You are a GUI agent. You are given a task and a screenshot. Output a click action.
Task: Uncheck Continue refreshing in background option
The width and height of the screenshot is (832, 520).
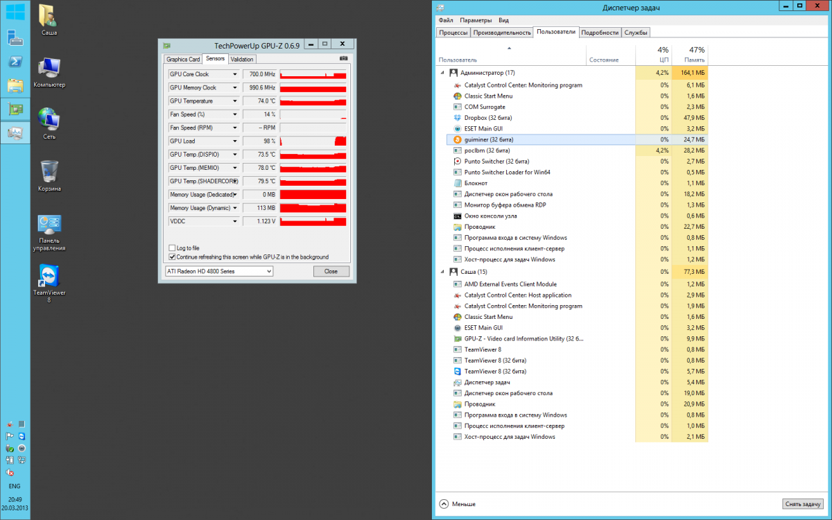(x=172, y=257)
